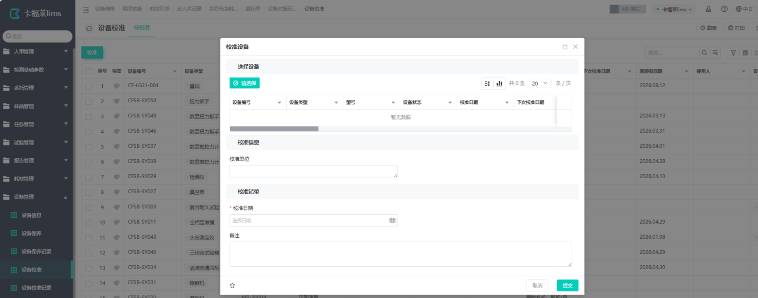Click the help question mark icon

(x=724, y=9)
